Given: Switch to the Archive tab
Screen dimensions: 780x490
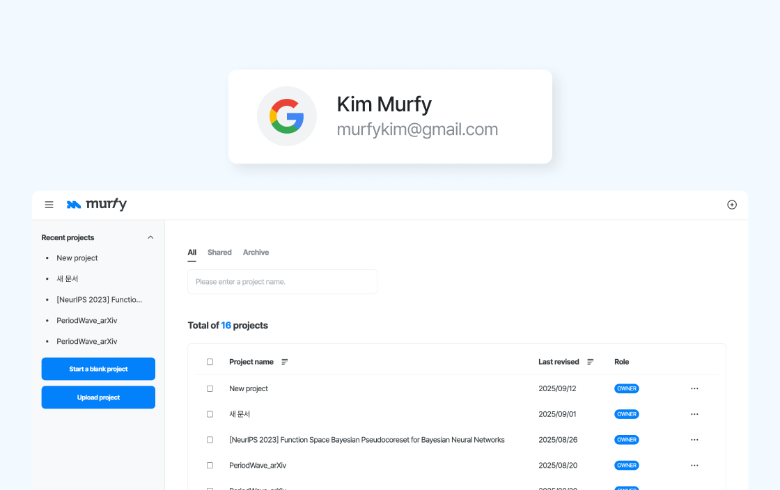Looking at the screenshot, I should click(256, 253).
